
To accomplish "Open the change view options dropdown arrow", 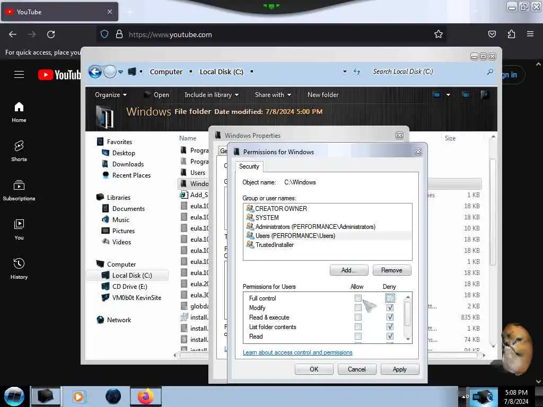I will click(x=449, y=94).
